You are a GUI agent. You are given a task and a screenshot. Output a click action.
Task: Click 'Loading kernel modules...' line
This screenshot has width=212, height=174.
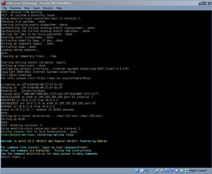tap(21, 50)
